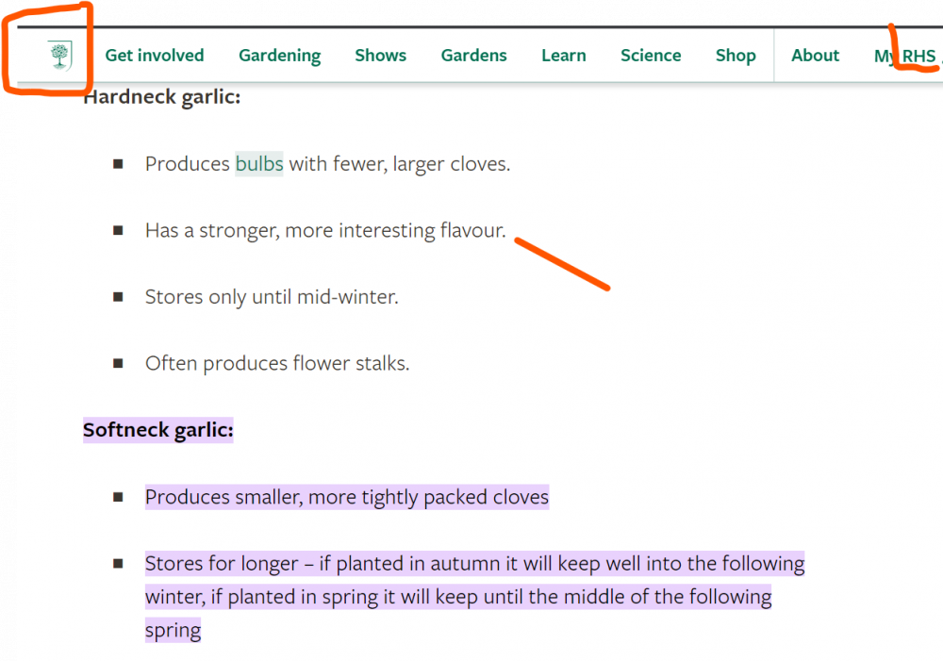Click the 'Often produces flower stalks' line
This screenshot has height=661, width=943.
click(x=277, y=363)
